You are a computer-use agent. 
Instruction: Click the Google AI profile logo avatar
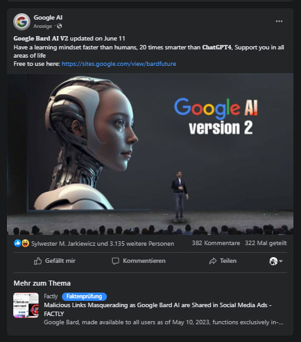click(x=21, y=22)
